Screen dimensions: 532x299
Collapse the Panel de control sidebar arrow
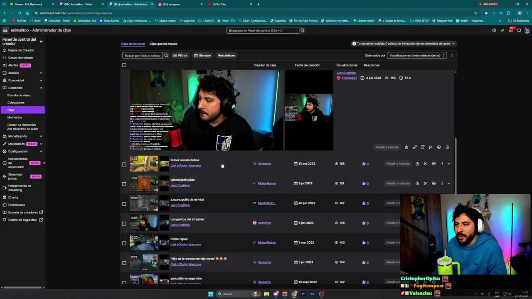[42, 42]
